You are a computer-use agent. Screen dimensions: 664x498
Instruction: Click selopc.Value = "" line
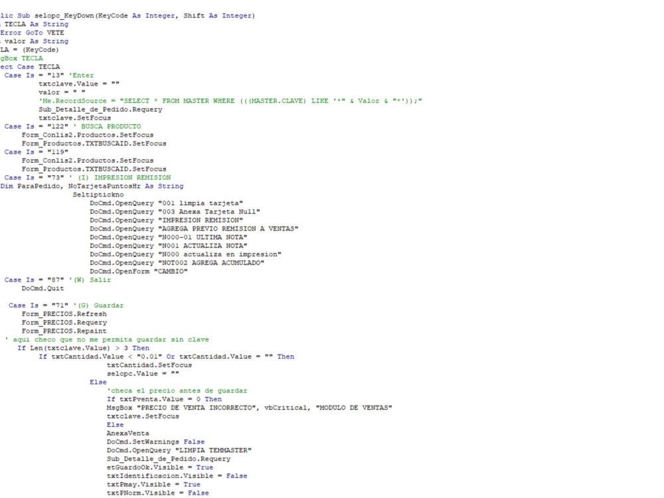click(143, 373)
